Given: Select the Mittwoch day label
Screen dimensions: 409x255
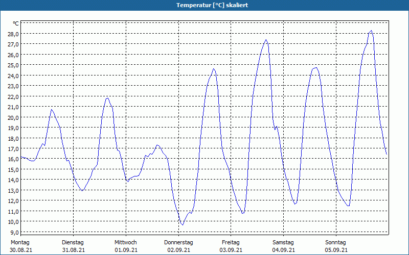Looking at the screenshot, I should [125, 242].
